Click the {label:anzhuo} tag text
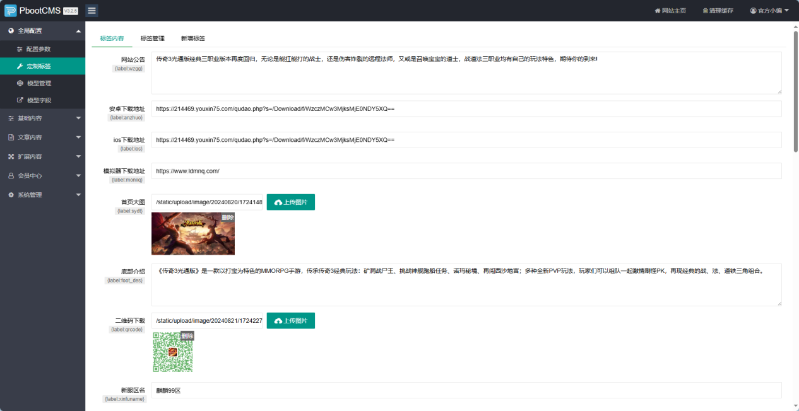The image size is (799, 411). (127, 117)
